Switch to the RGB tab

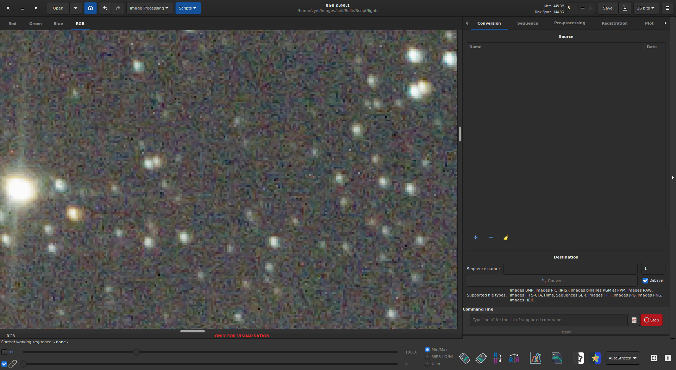[x=80, y=24]
